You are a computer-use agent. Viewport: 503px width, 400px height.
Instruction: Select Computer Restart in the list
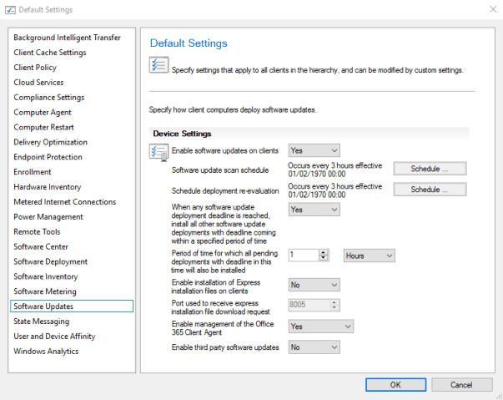click(43, 127)
